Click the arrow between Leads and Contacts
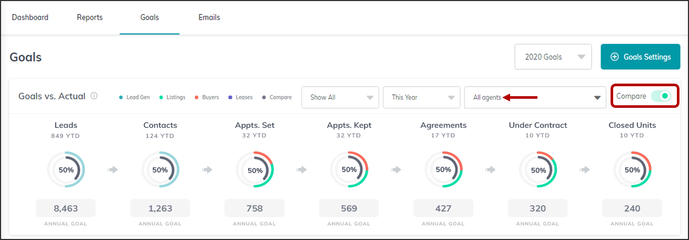689x240 pixels. tap(113, 170)
